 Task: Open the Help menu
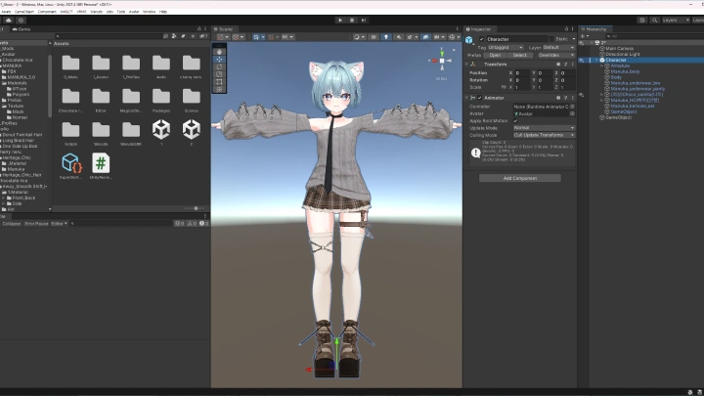coord(163,12)
